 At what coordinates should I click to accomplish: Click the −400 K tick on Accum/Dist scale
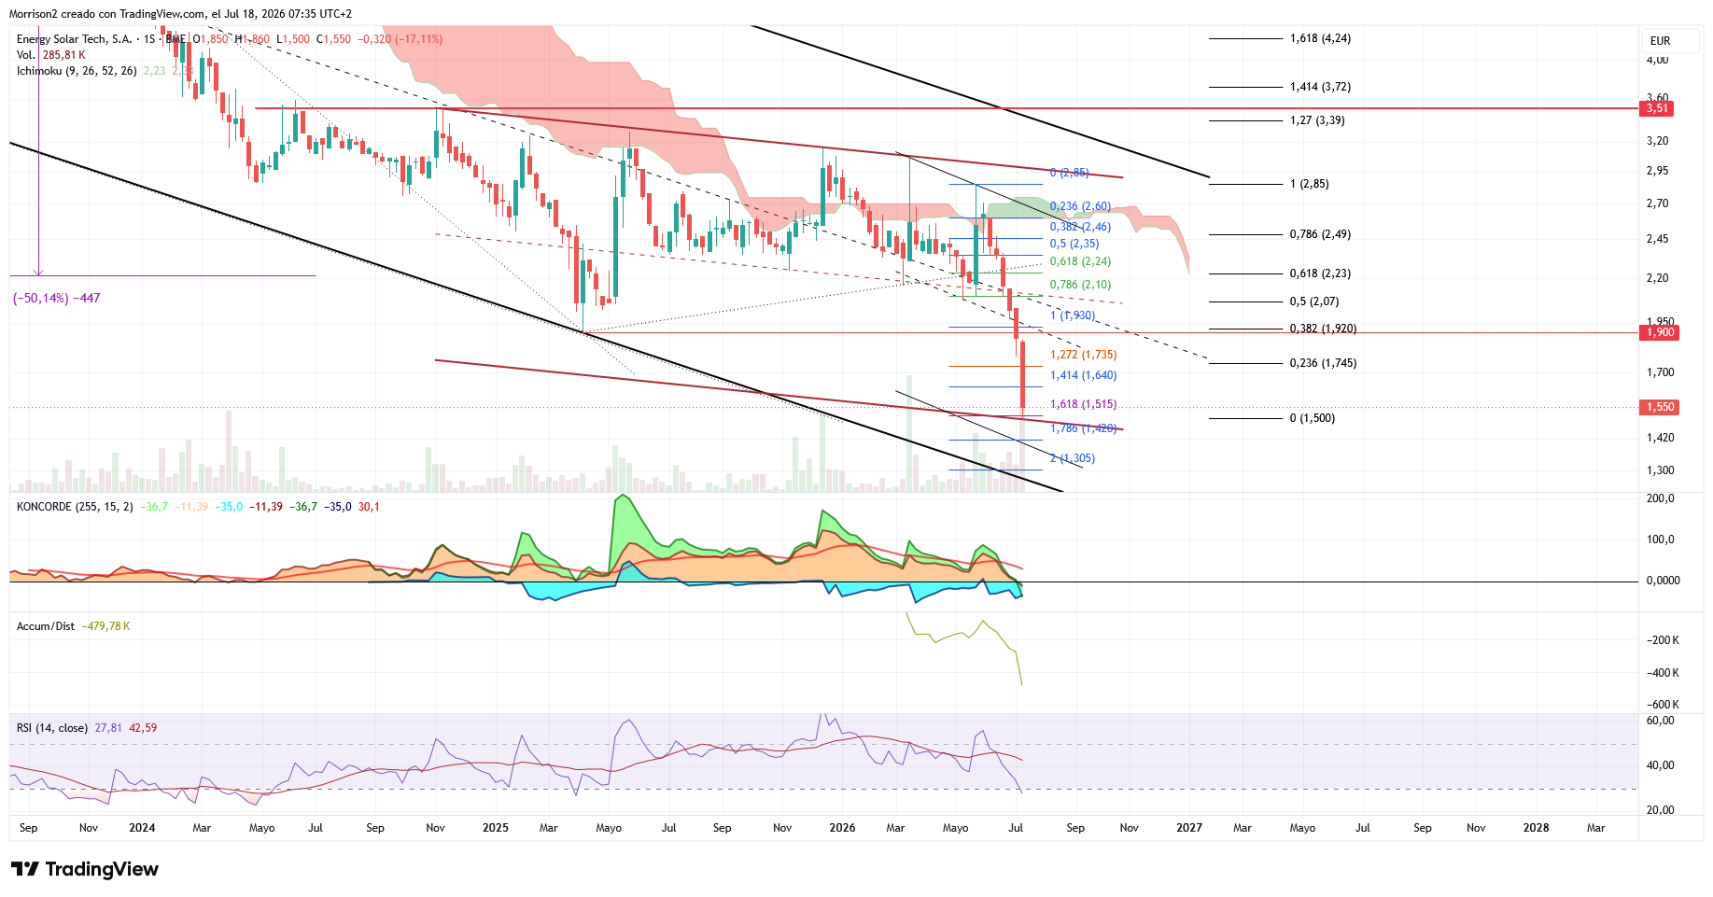(1663, 673)
